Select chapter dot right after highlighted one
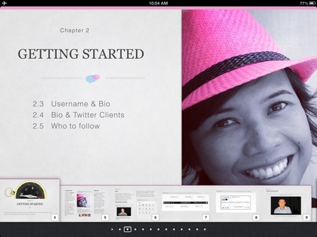Viewport: 317px width, 237px height. pyautogui.click(x=135, y=229)
